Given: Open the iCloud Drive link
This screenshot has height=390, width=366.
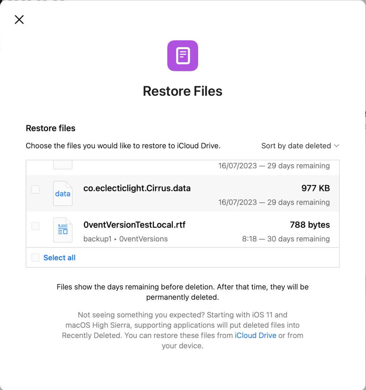Looking at the screenshot, I should coord(255,335).
